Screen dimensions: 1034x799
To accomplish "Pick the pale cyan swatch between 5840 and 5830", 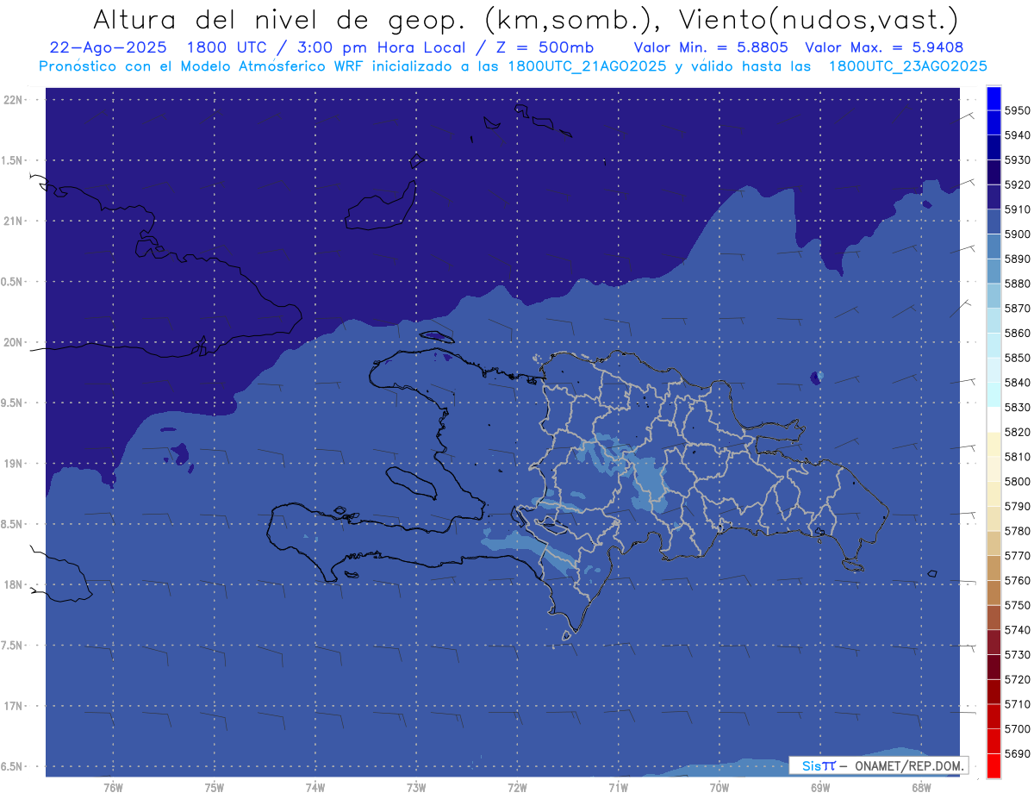I will click(x=994, y=395).
